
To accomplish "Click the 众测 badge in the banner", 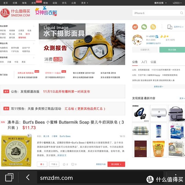I will point(58,59).
